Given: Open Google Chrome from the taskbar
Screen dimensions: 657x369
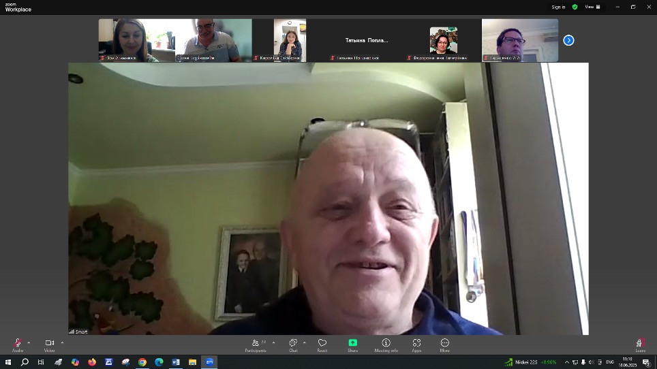Looking at the screenshot, I should (142, 362).
